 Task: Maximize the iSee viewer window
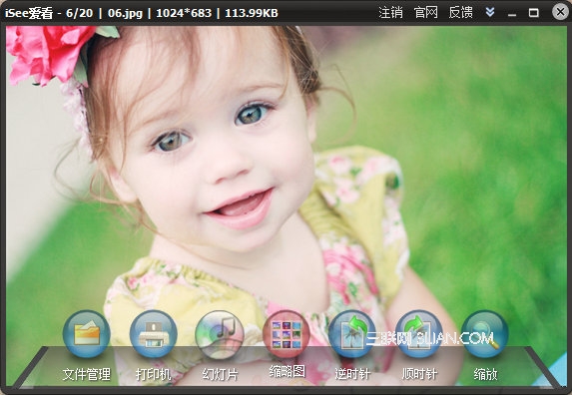tap(533, 13)
